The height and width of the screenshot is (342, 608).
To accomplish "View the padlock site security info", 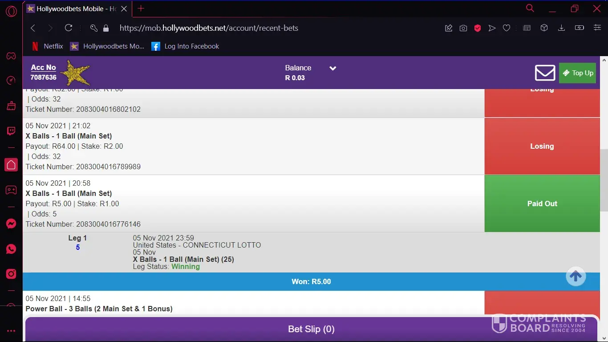I will pos(106,28).
